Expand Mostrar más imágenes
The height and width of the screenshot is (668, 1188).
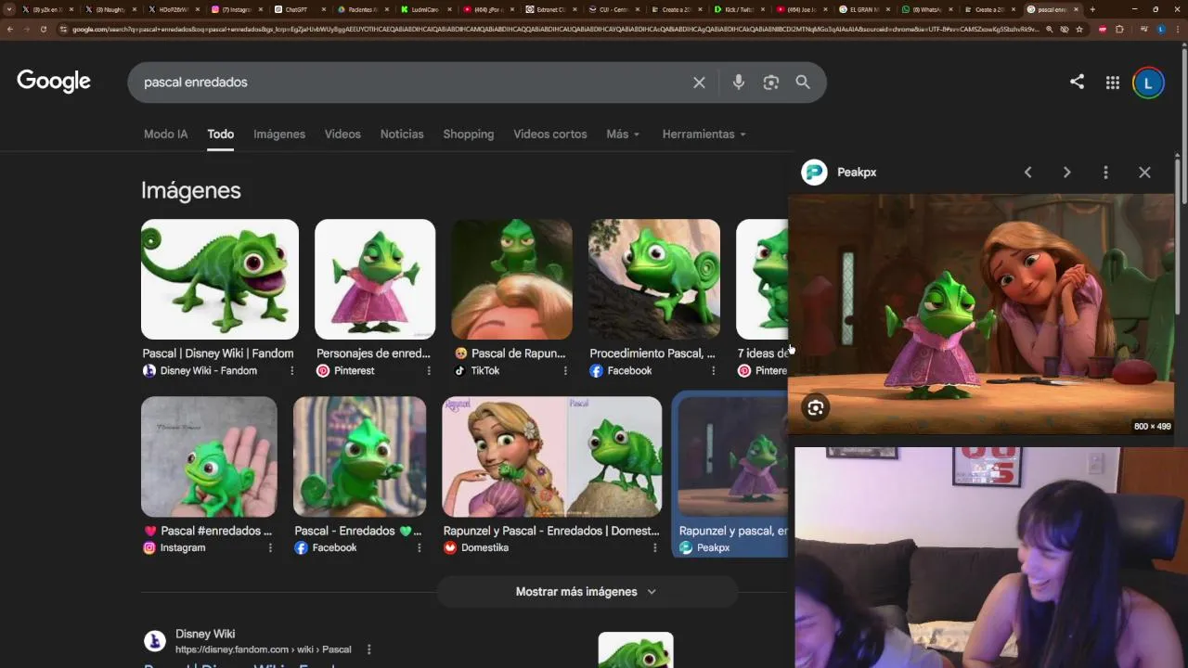587,592
